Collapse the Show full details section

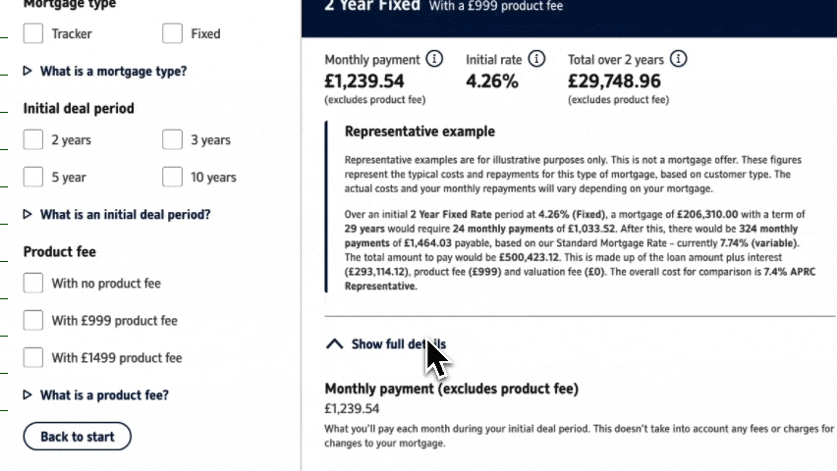[x=398, y=344]
